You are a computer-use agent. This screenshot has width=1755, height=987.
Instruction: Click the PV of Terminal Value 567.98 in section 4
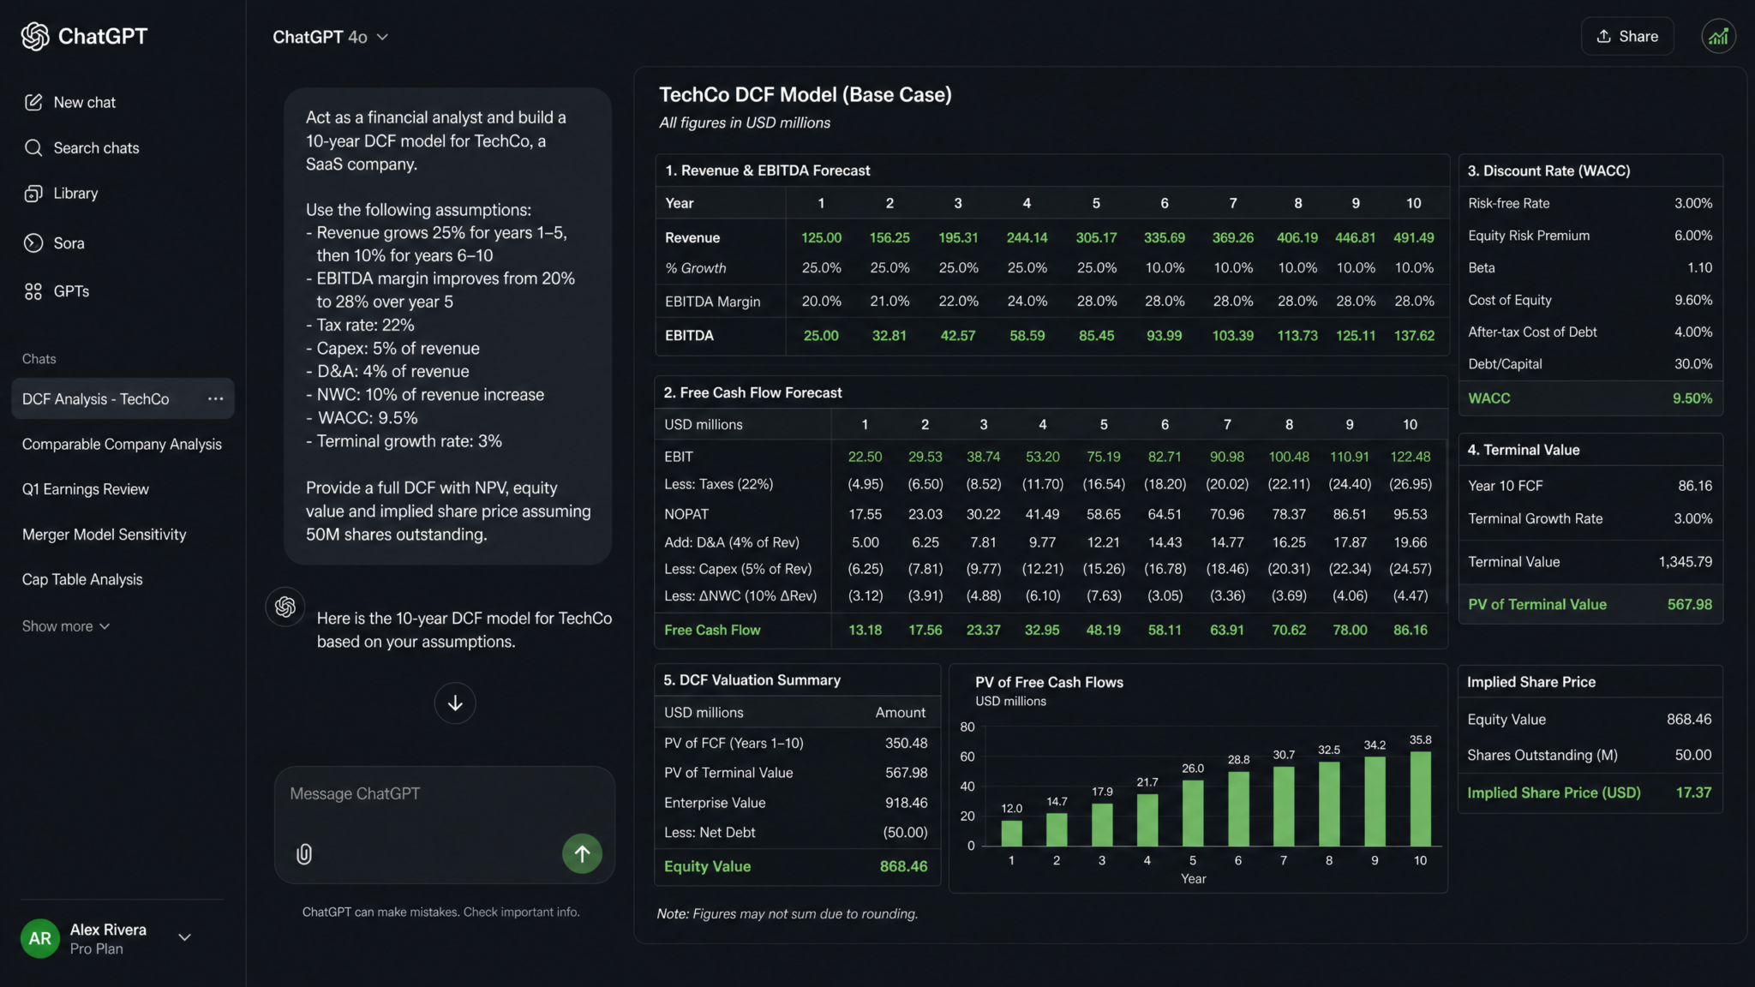[1690, 604]
